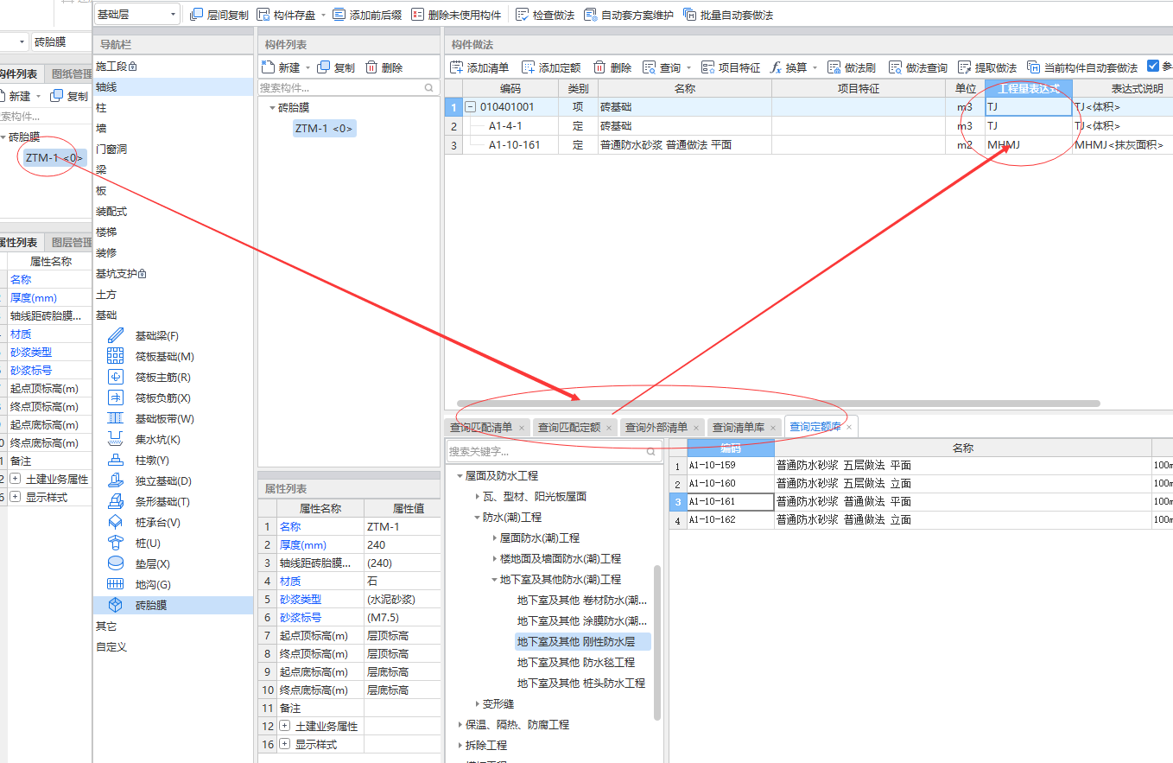Collapse 屋面及防水工程 tree node
This screenshot has height=763, width=1173.
click(460, 476)
